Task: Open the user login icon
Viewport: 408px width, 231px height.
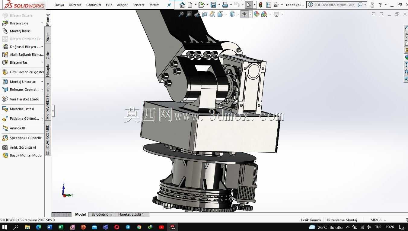Action: pos(372,5)
